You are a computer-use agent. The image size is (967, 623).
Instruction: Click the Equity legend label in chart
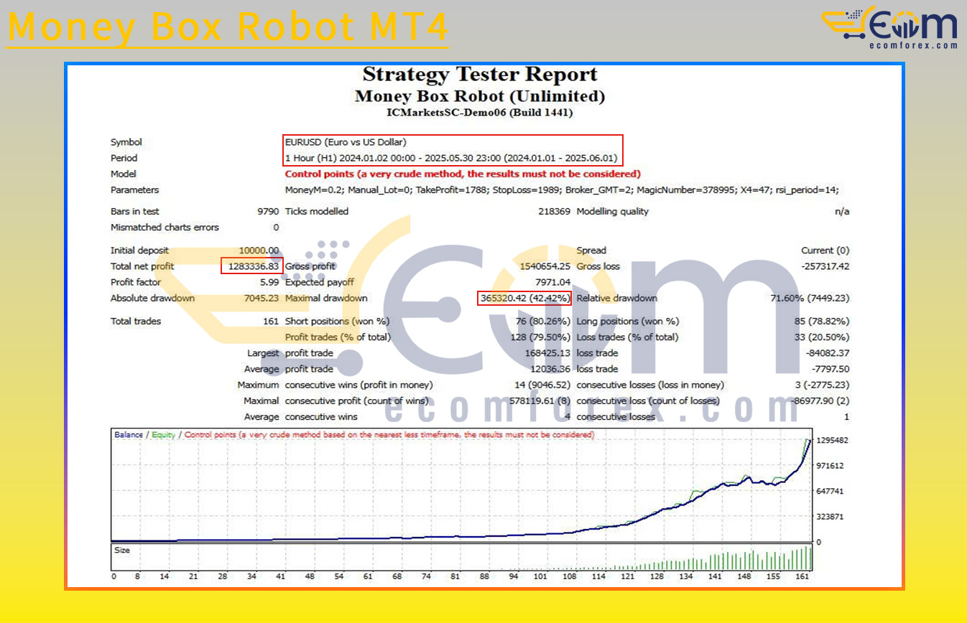coord(164,435)
